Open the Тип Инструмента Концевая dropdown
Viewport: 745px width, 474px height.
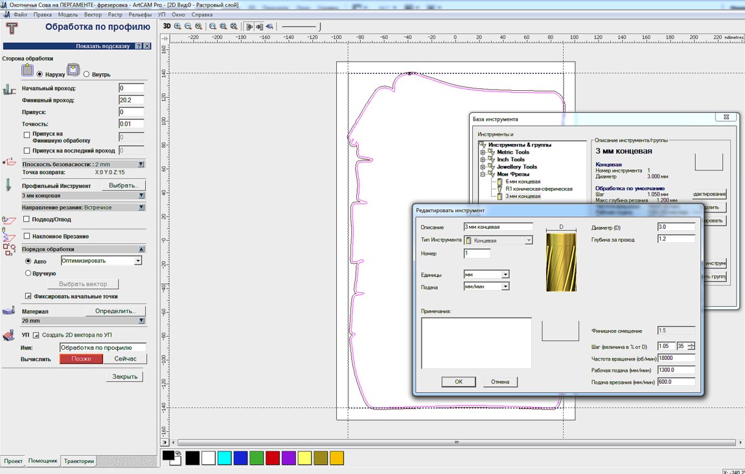[529, 241]
